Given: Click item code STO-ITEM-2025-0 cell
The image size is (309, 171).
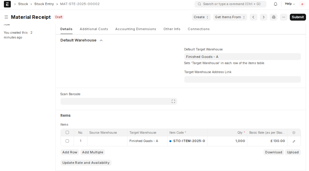Looking at the screenshot, I should pyautogui.click(x=187, y=141).
